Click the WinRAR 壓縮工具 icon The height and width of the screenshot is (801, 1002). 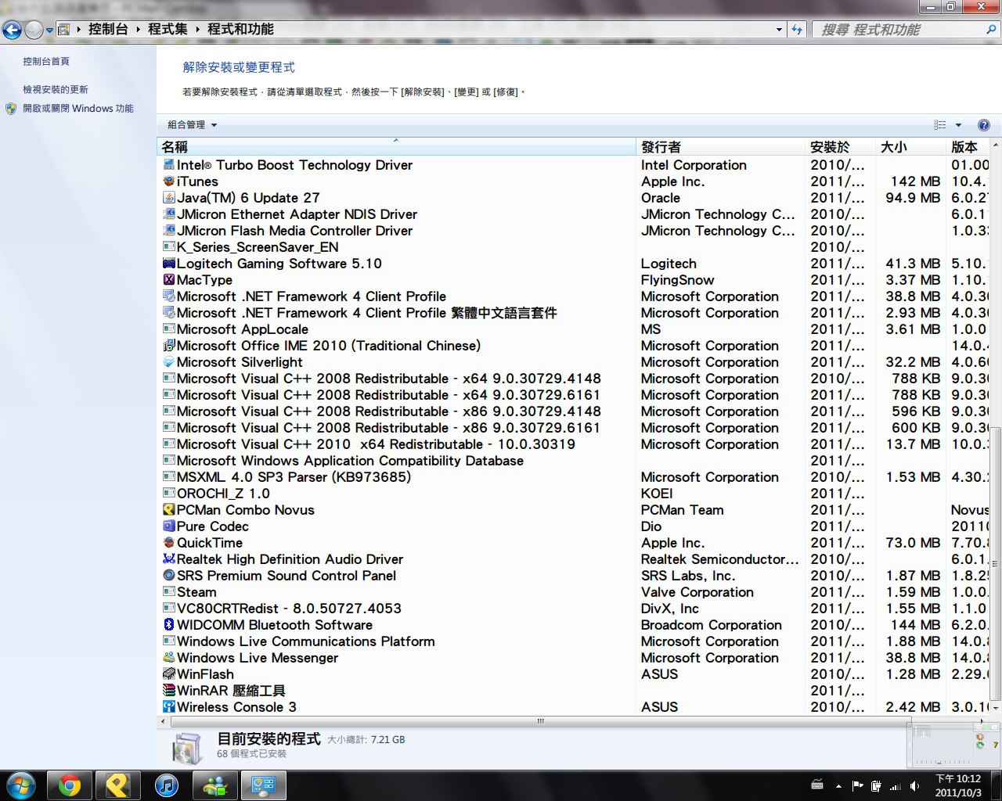[x=168, y=691]
